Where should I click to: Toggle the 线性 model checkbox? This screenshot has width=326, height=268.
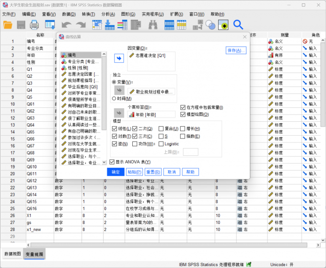[114, 129]
